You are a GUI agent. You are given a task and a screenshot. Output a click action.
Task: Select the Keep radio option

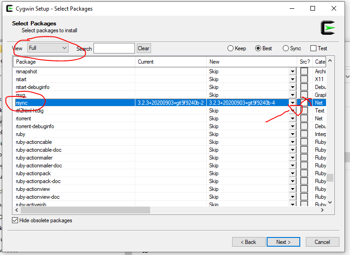[x=237, y=48]
